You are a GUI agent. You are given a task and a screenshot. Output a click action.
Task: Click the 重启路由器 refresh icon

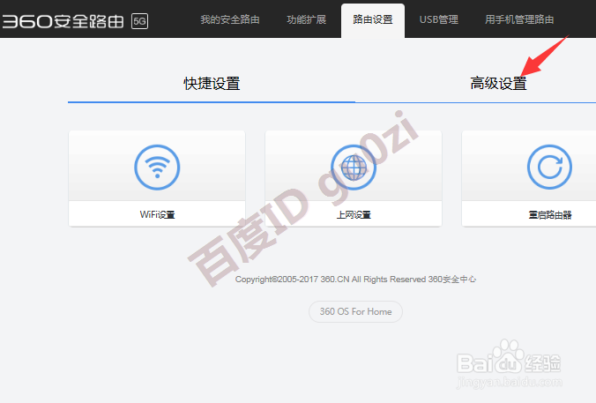pyautogui.click(x=549, y=168)
